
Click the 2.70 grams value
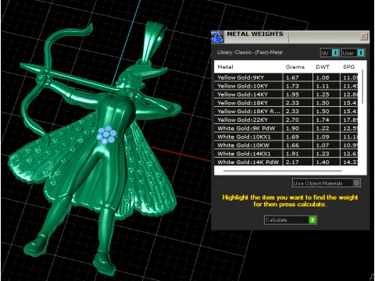click(x=292, y=119)
